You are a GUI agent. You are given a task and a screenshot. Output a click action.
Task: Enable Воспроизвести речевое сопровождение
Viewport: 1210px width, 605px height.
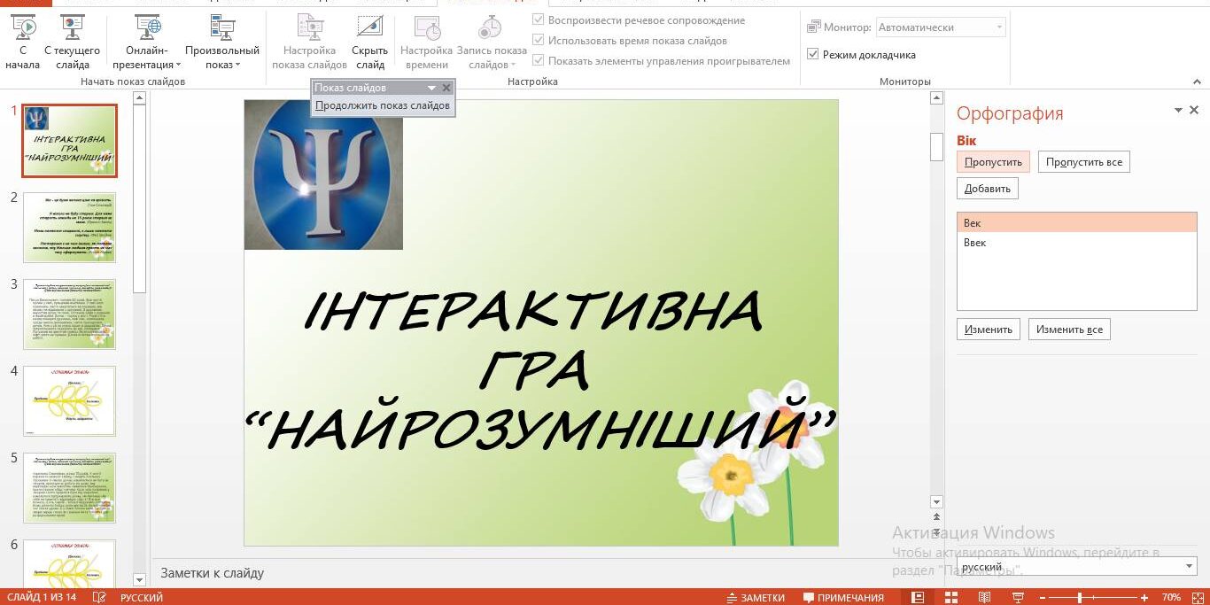[538, 19]
